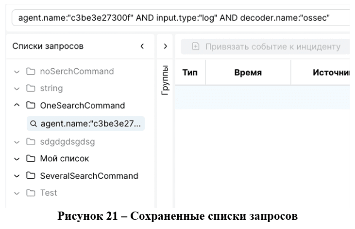The width and height of the screenshot is (355, 229).
Task: Click the plus icon on Привязать событие button
Action: (196, 46)
